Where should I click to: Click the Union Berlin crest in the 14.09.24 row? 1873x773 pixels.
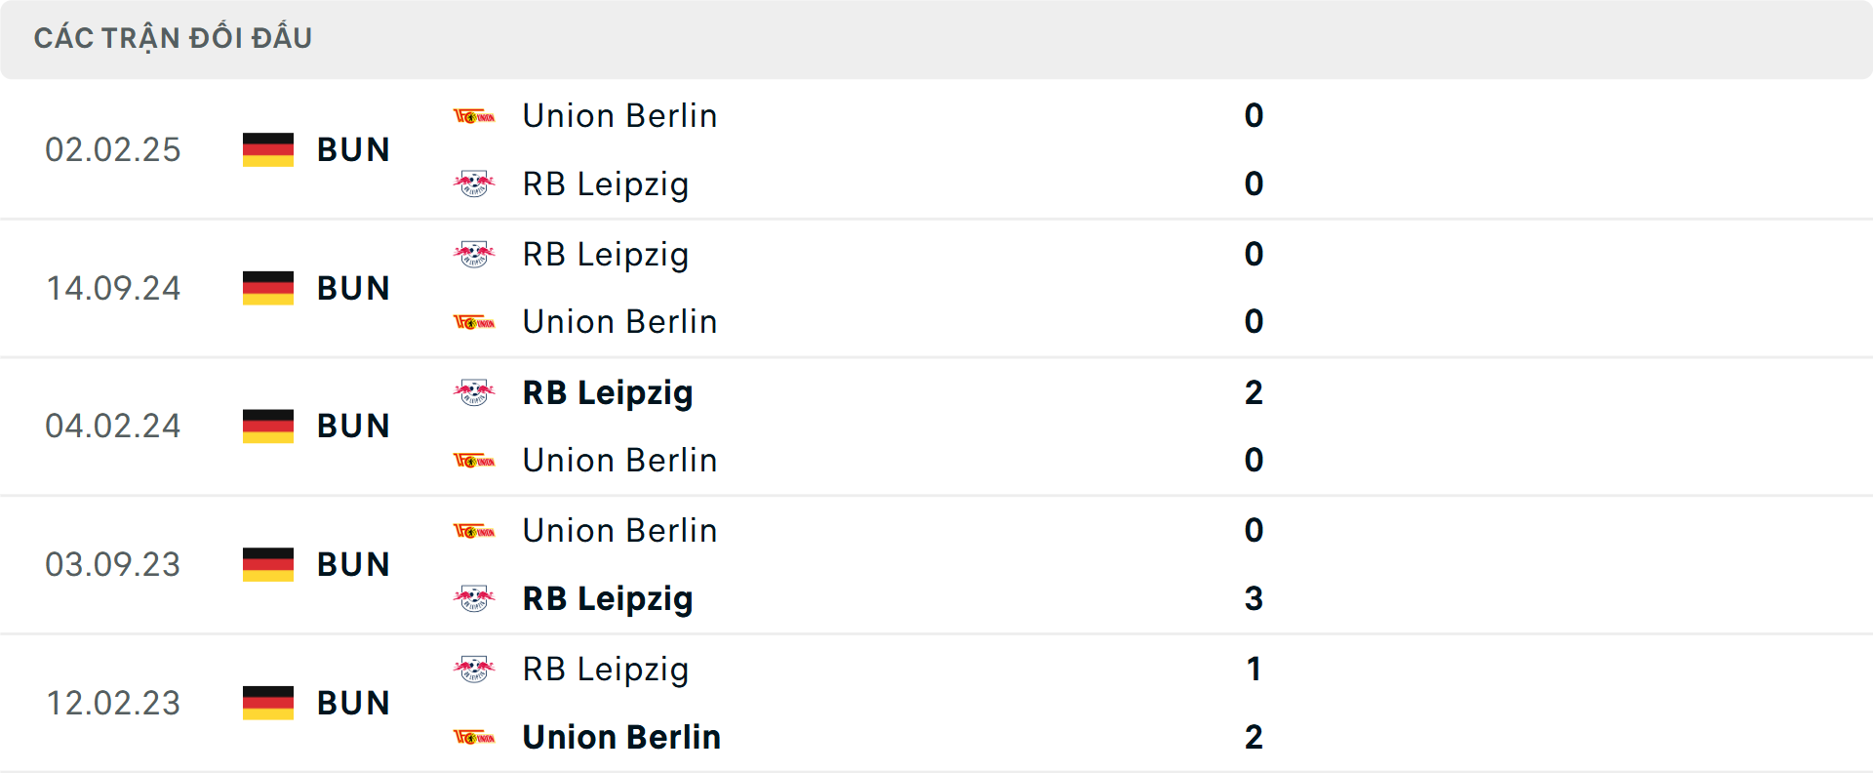[x=475, y=321]
